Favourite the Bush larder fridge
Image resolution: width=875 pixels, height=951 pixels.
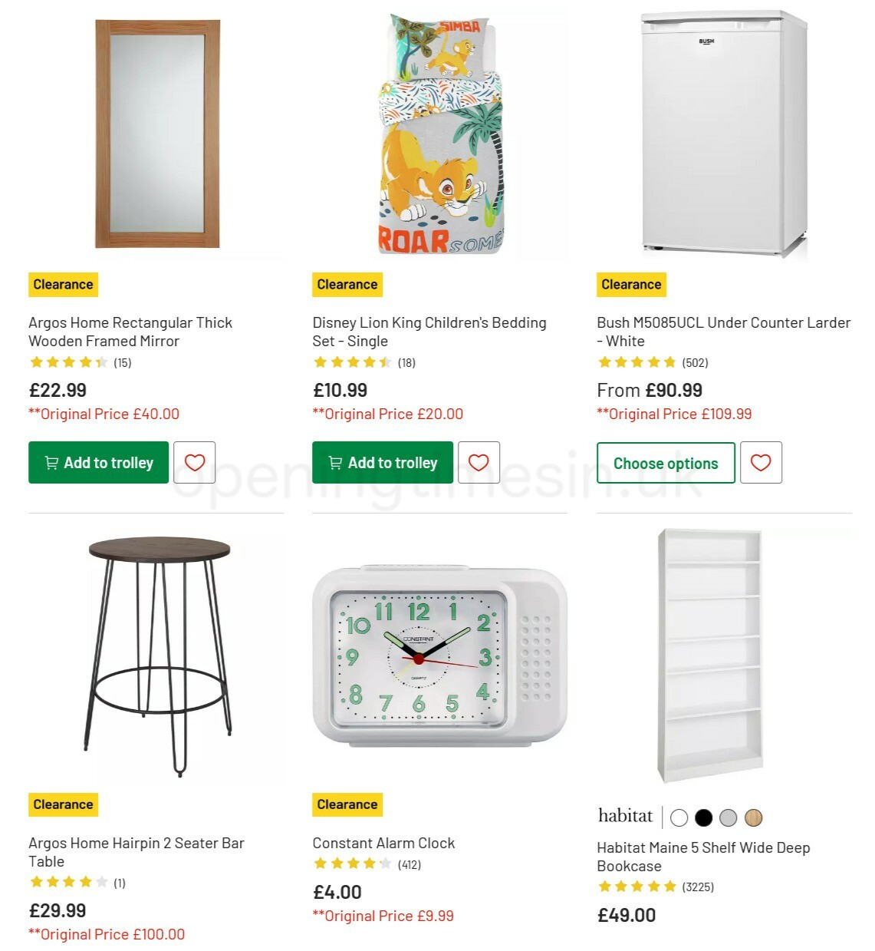(761, 462)
